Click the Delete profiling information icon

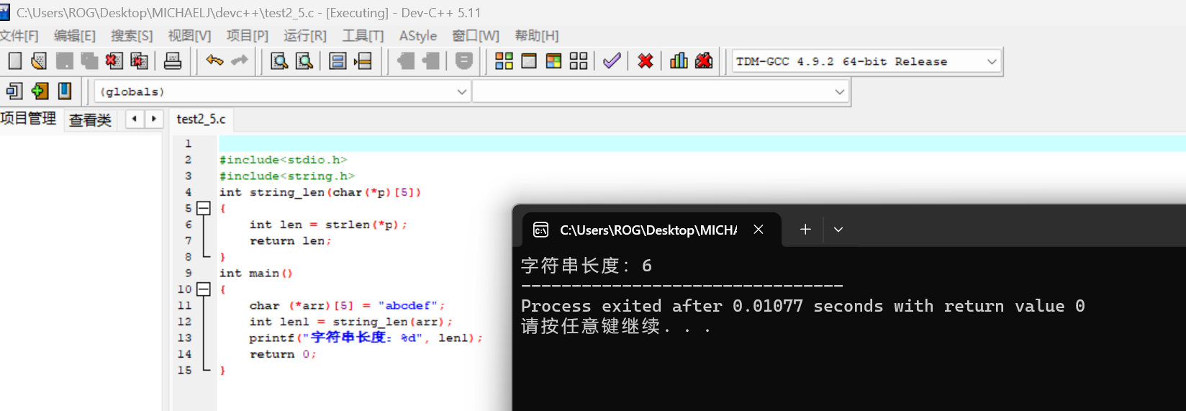pos(704,61)
